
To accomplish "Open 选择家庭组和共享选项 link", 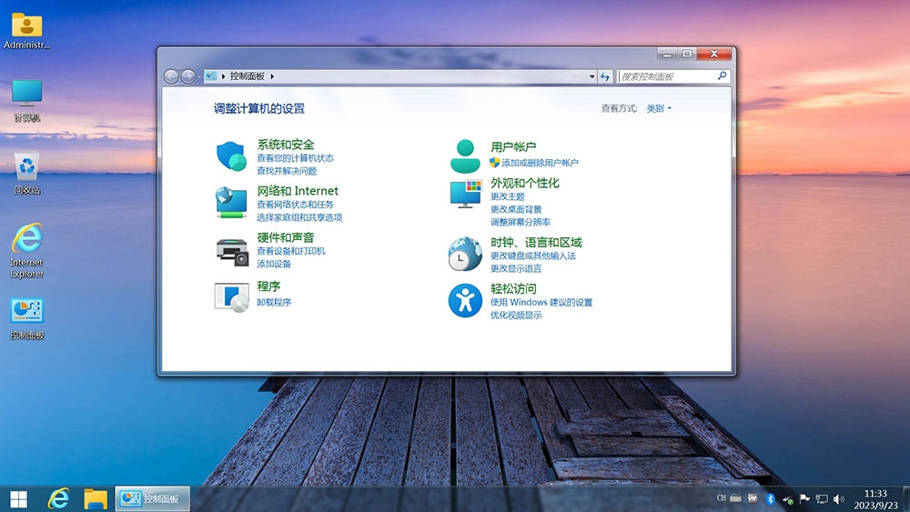I will [299, 217].
